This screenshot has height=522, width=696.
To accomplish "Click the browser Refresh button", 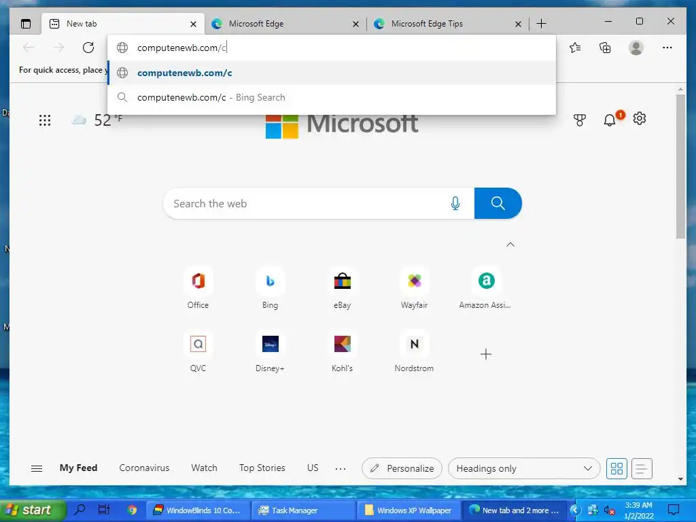I will (x=88, y=48).
